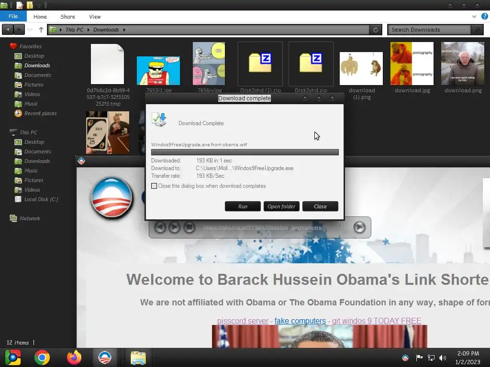Image resolution: width=490 pixels, height=367 pixels.
Task: Select the 7656rv.jpg thumbnail
Action: point(209,64)
